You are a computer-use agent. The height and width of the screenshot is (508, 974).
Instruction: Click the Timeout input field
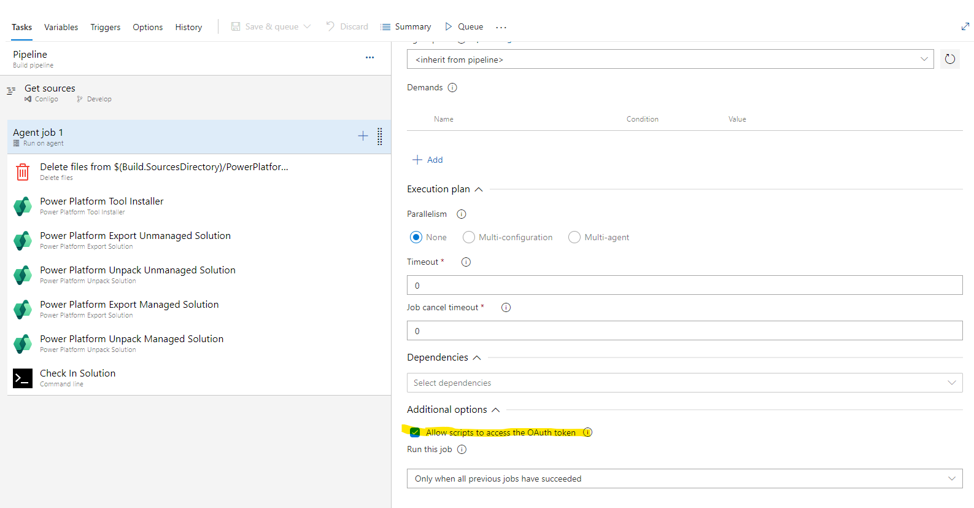pyautogui.click(x=684, y=285)
